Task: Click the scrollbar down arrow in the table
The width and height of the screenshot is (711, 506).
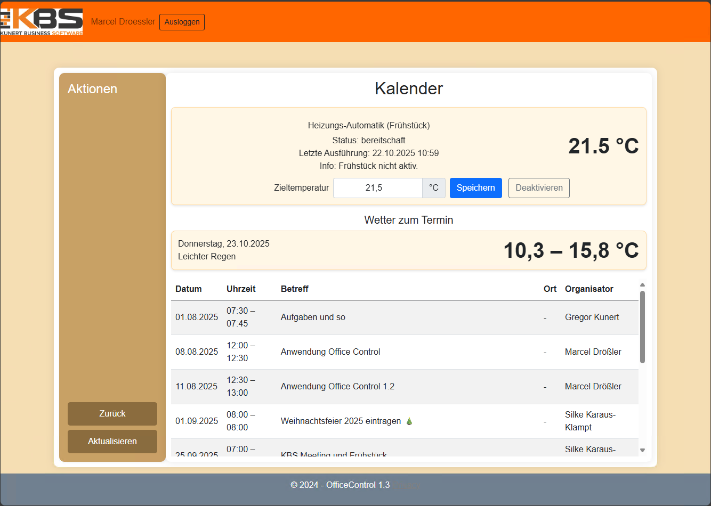Action: point(642,451)
